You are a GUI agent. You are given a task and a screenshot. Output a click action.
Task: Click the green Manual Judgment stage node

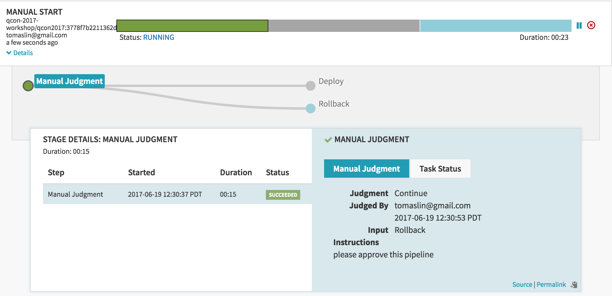tap(28, 86)
